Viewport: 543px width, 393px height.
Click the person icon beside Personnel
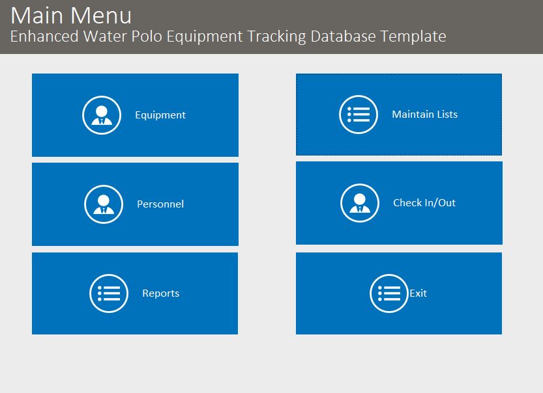pyautogui.click(x=104, y=204)
